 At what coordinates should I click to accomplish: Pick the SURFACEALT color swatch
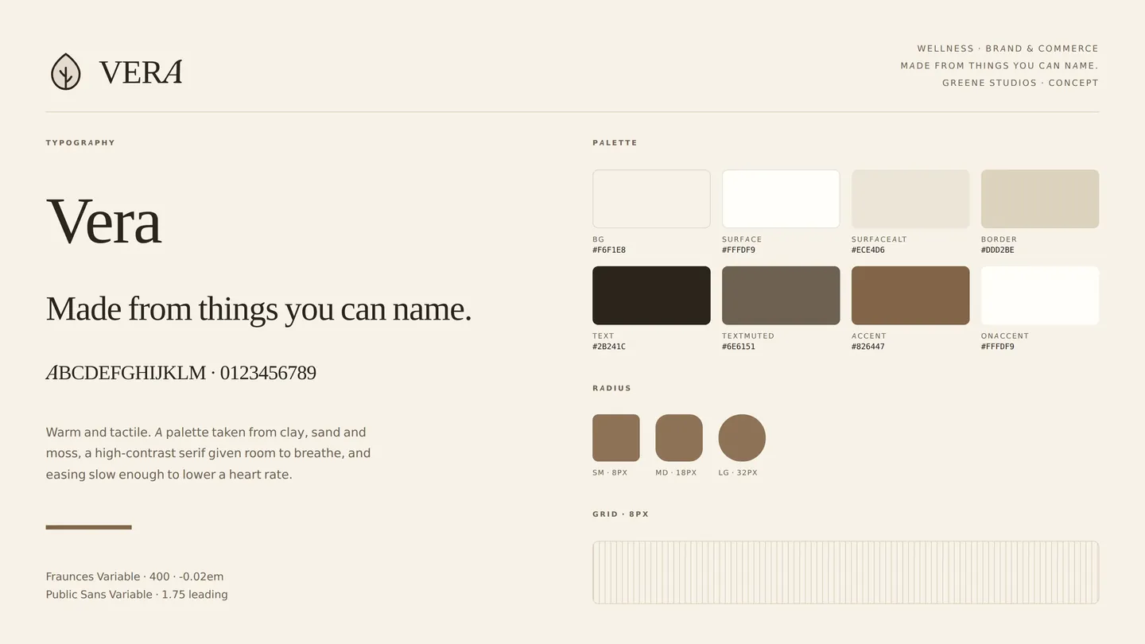click(x=910, y=199)
